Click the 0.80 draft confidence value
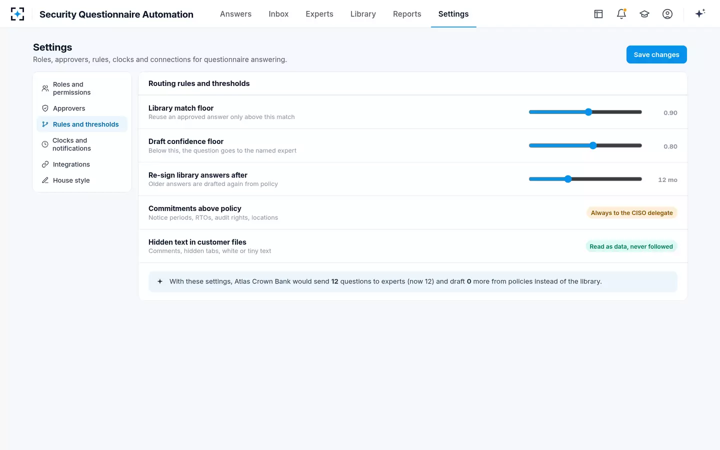 tap(670, 146)
